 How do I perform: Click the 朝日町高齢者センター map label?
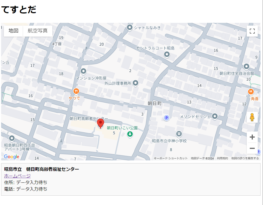[89, 119]
